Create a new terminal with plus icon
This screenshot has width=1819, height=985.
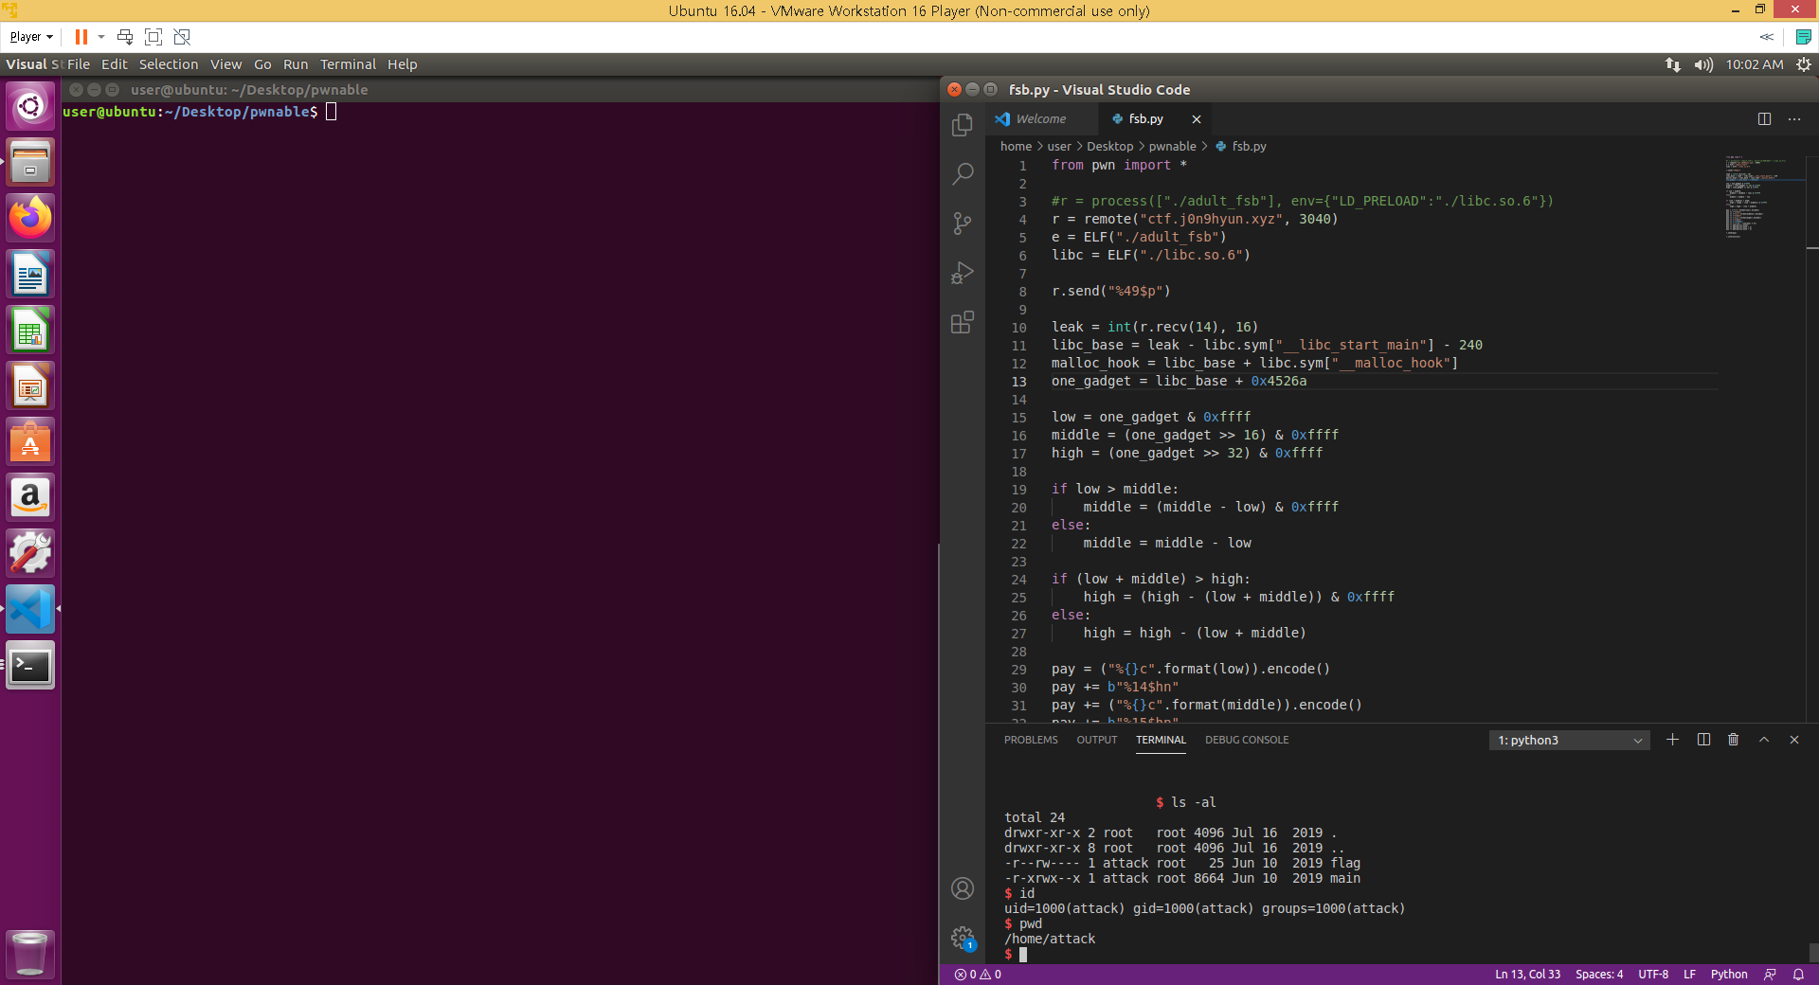pos(1672,740)
